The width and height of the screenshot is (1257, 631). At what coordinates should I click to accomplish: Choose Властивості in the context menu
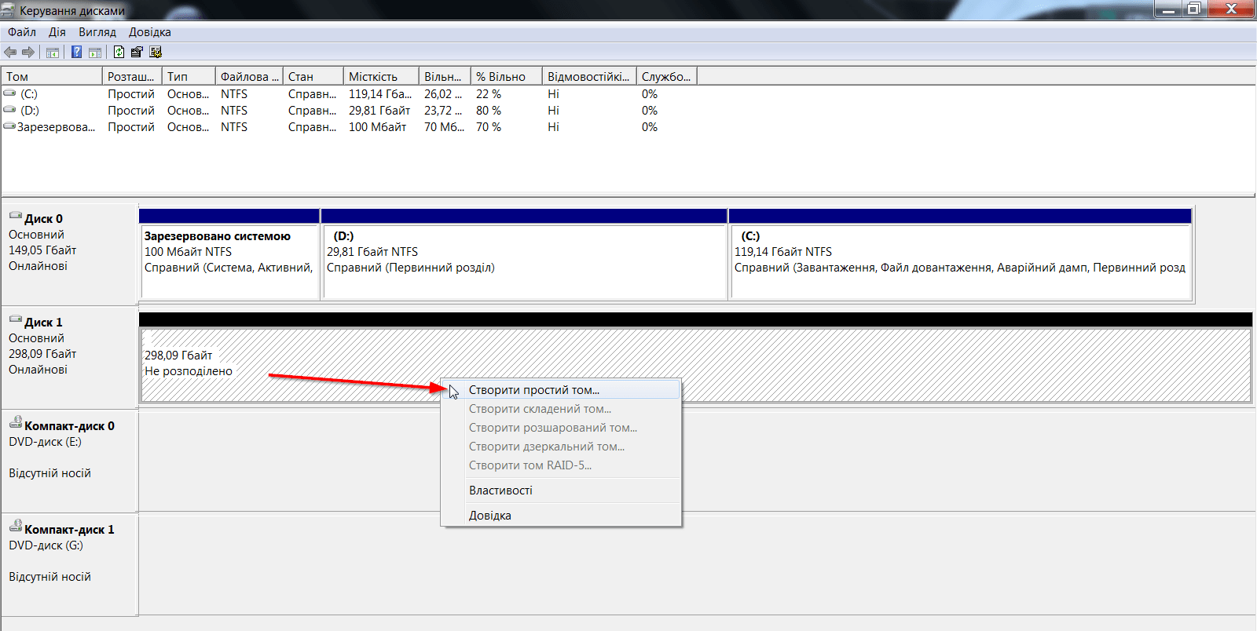tap(561, 491)
